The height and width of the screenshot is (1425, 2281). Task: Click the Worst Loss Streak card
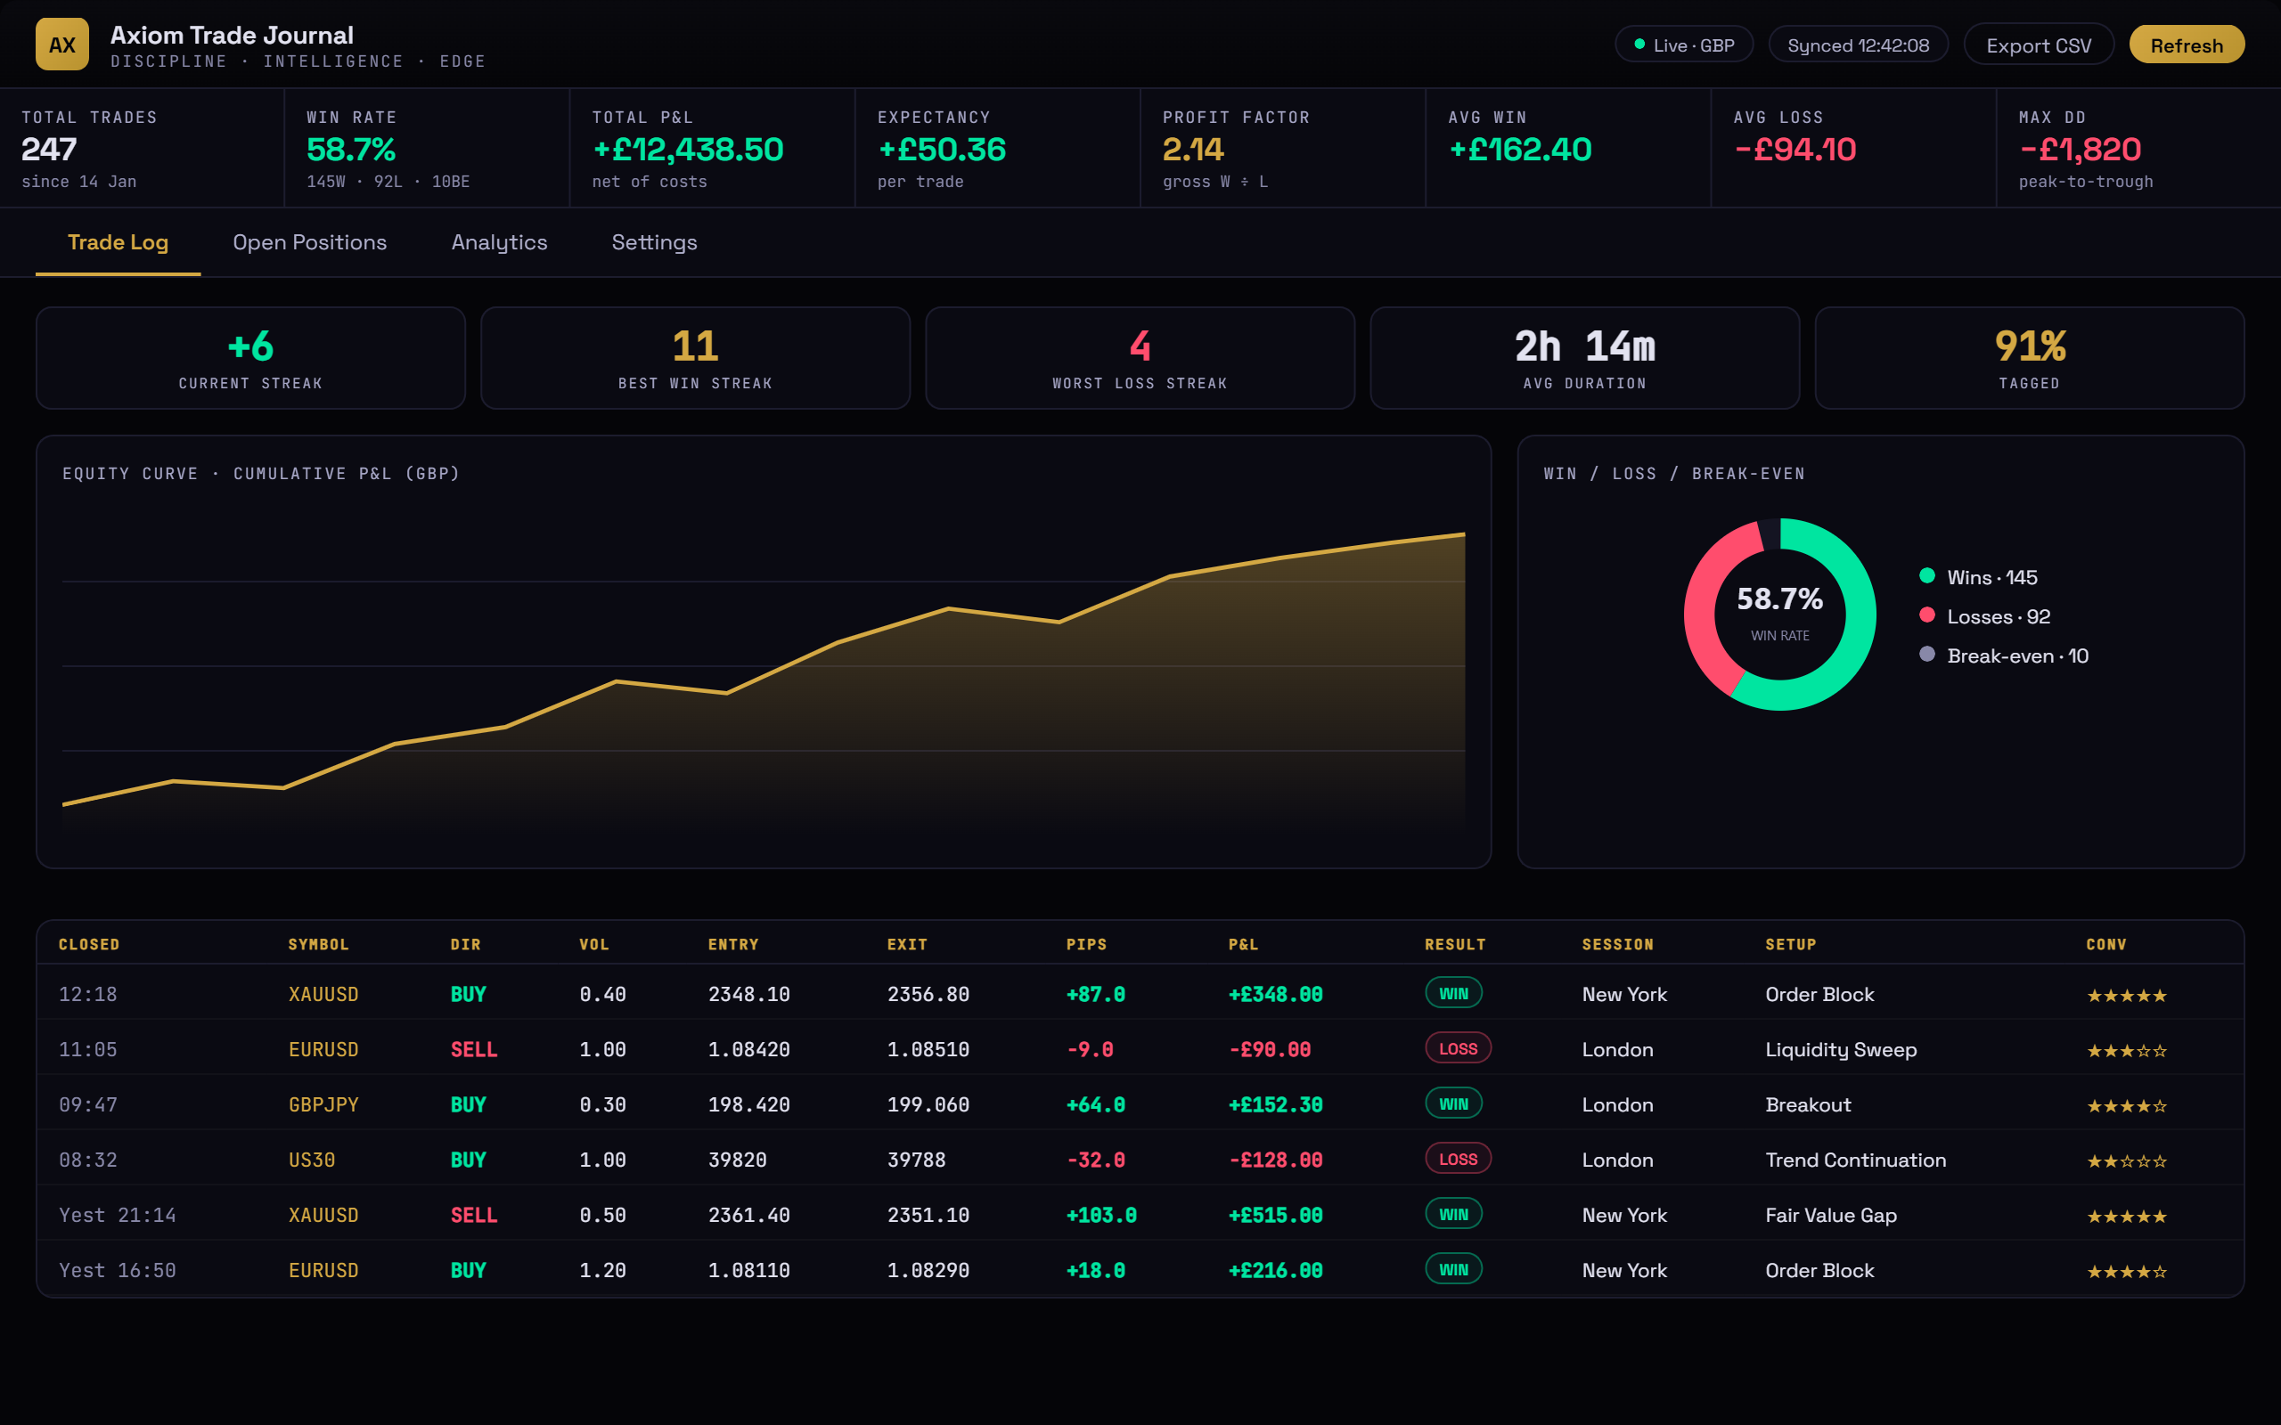1140,358
